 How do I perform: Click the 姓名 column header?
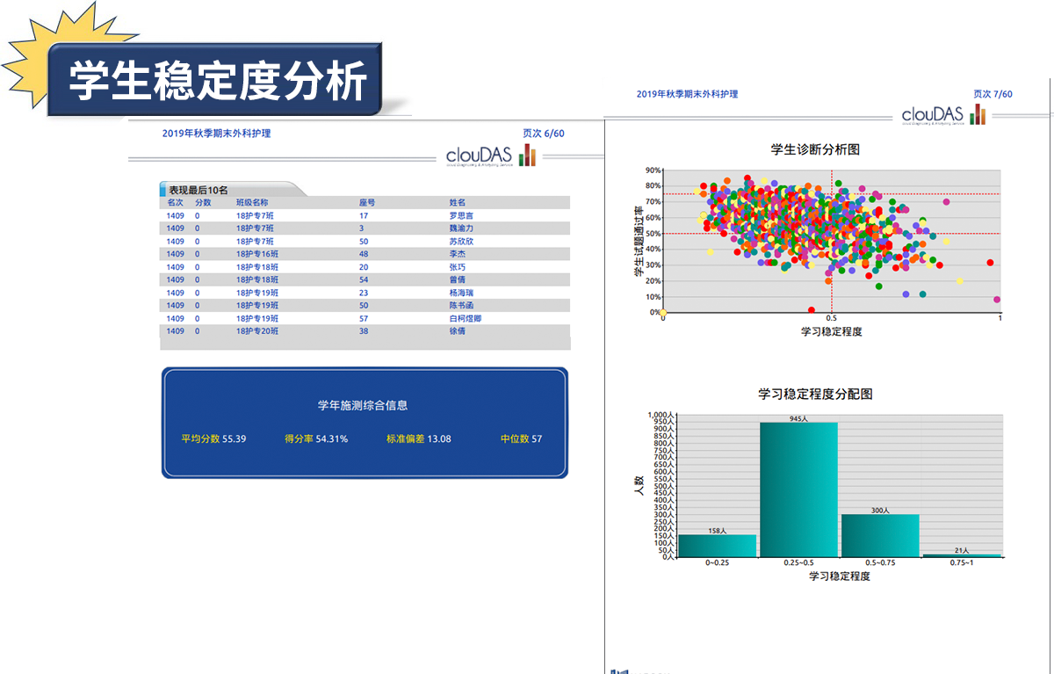click(x=458, y=202)
